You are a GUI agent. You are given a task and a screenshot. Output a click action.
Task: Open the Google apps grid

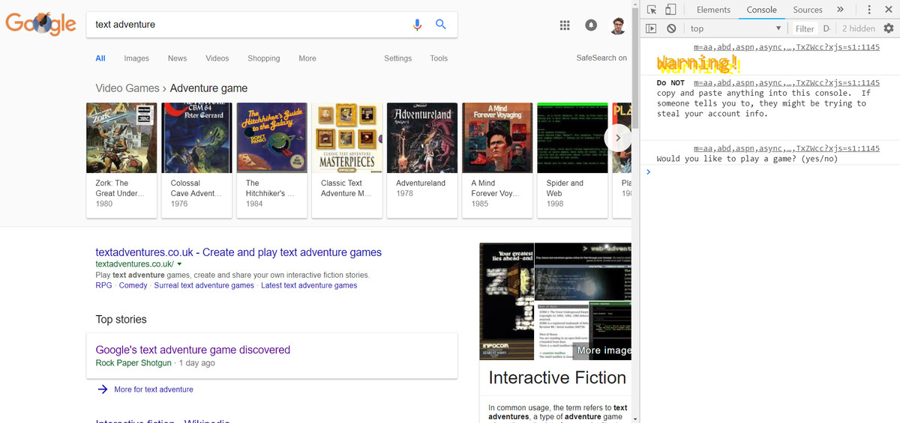565,25
